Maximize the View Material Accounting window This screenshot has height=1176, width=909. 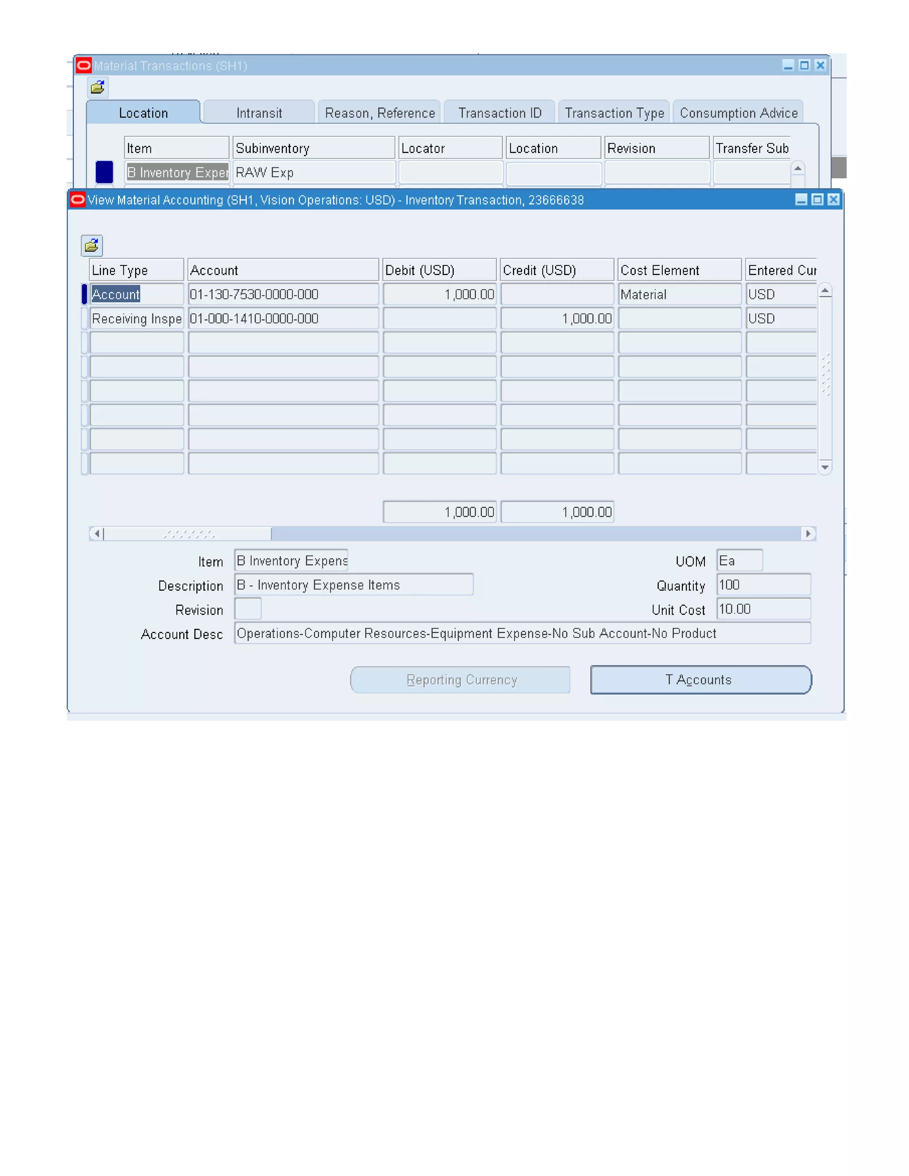click(817, 200)
